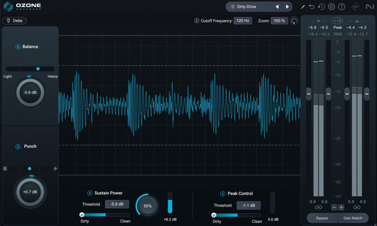The height and width of the screenshot is (226, 377).
Task: Click the undo arrow icon
Action: click(311, 7)
